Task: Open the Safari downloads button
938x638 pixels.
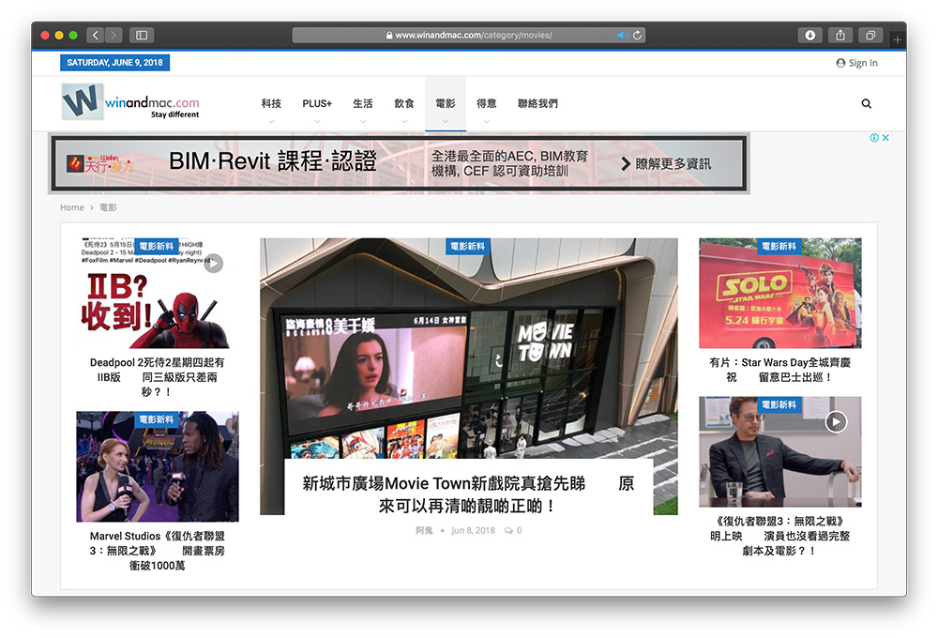Action: coord(809,36)
